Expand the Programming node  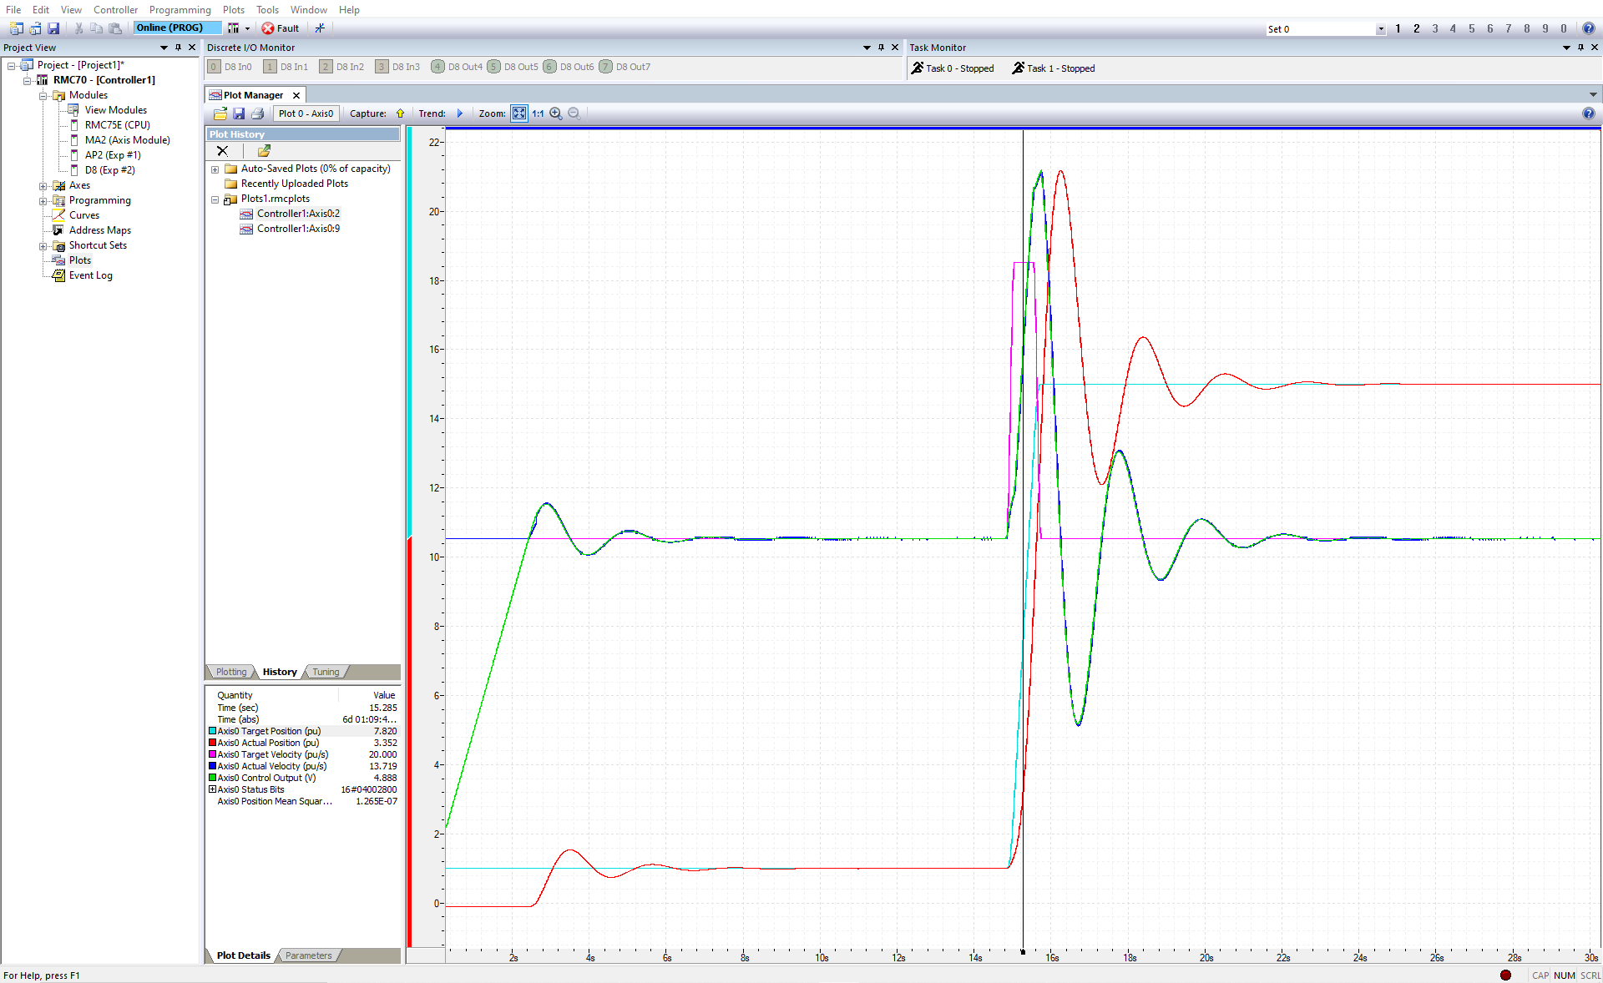click(x=43, y=200)
